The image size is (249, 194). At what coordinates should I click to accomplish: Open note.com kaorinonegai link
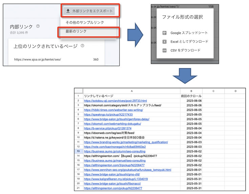pyautogui.click(x=115, y=147)
